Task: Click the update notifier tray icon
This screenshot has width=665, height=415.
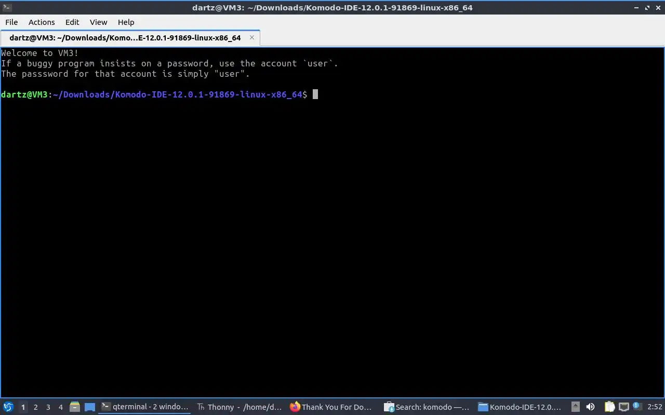Action: click(636, 406)
